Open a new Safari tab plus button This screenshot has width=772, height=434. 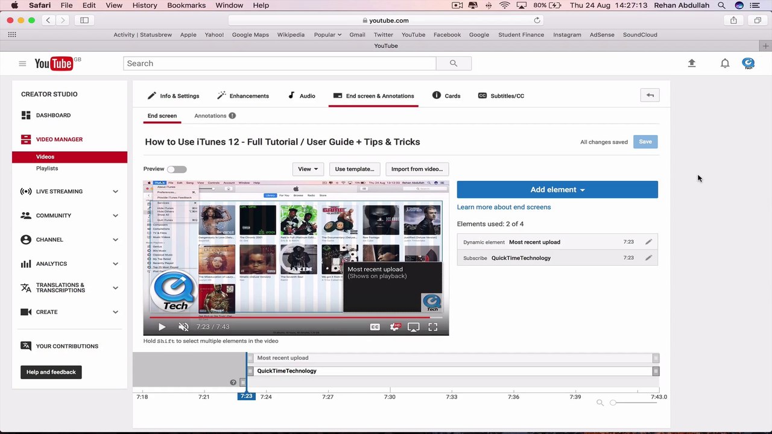click(x=765, y=46)
